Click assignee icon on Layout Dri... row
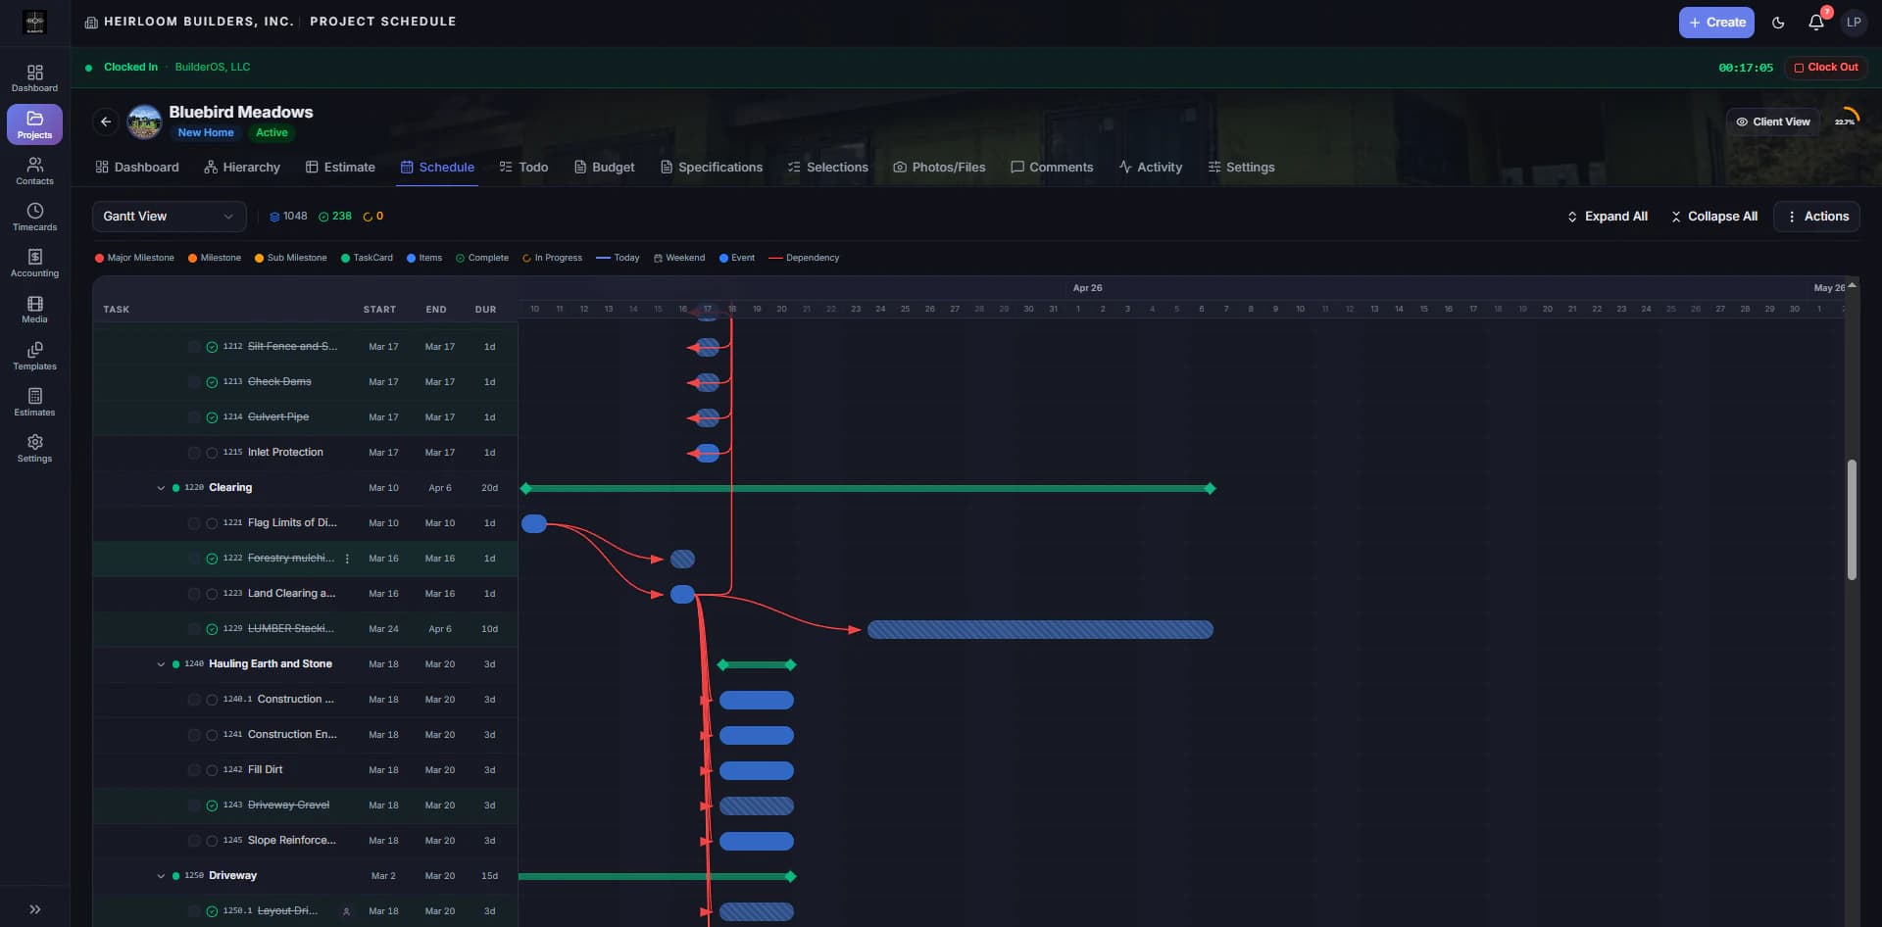This screenshot has width=1882, height=927. point(346,911)
